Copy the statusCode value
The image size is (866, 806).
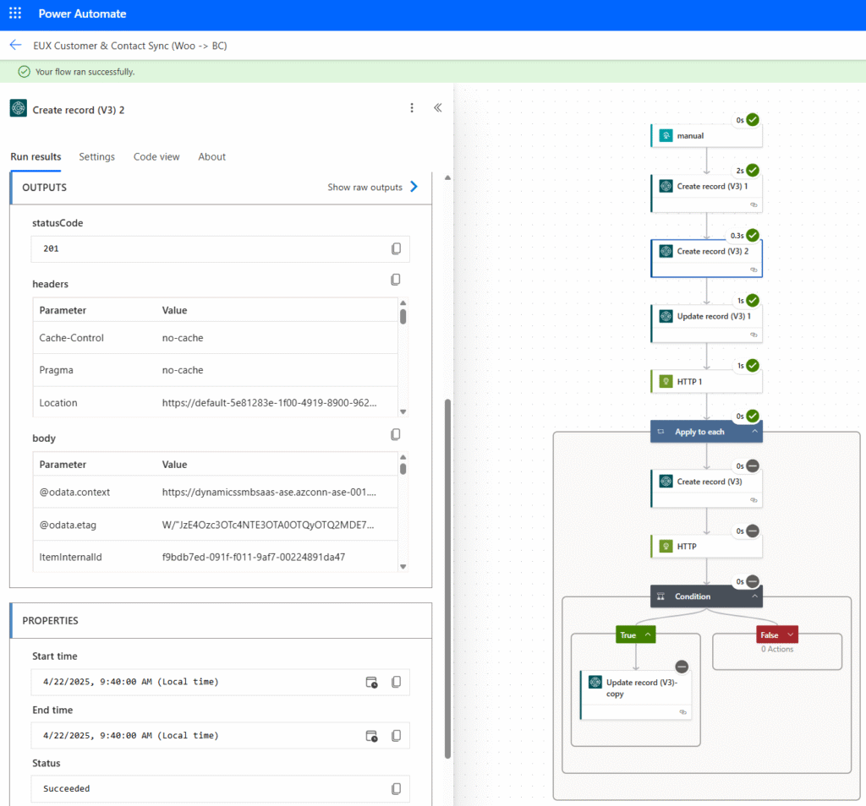coord(396,248)
